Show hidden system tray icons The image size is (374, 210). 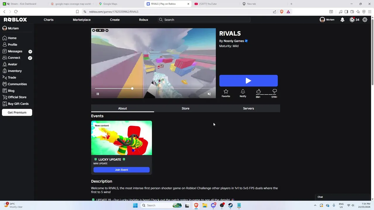pyautogui.click(x=315, y=205)
